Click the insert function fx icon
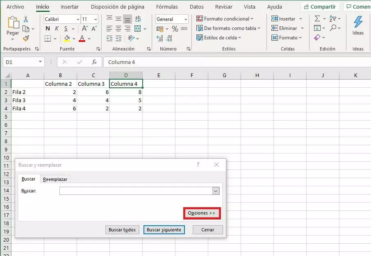Screen dimensions: 371x256 tap(94, 62)
